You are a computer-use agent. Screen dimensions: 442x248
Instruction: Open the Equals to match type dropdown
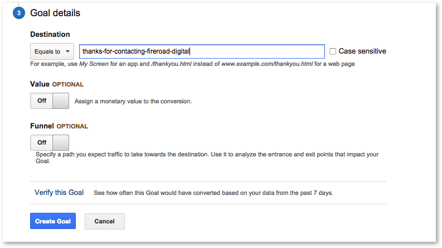click(52, 51)
